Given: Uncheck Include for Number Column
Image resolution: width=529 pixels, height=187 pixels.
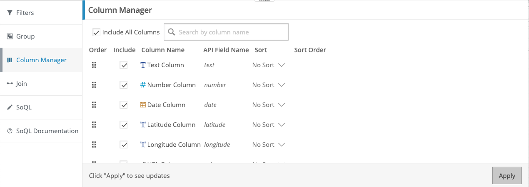Looking at the screenshot, I should click(124, 85).
